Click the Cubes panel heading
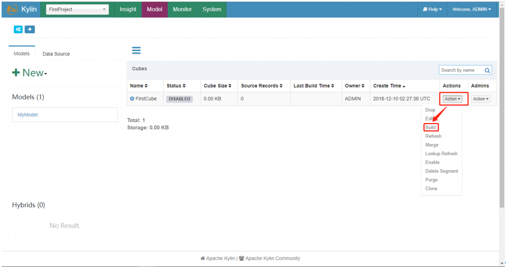506x267 pixels. coord(140,69)
